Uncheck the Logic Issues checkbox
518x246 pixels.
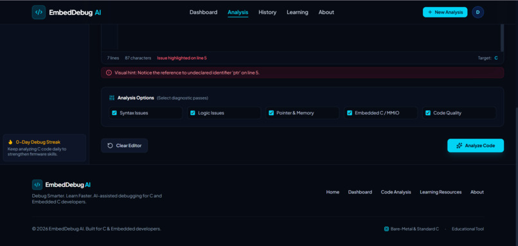point(193,113)
